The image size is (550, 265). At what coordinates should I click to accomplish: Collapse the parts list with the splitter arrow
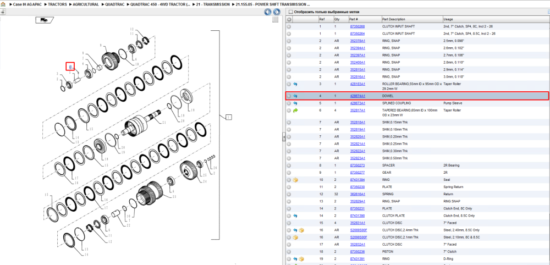tap(284, 137)
